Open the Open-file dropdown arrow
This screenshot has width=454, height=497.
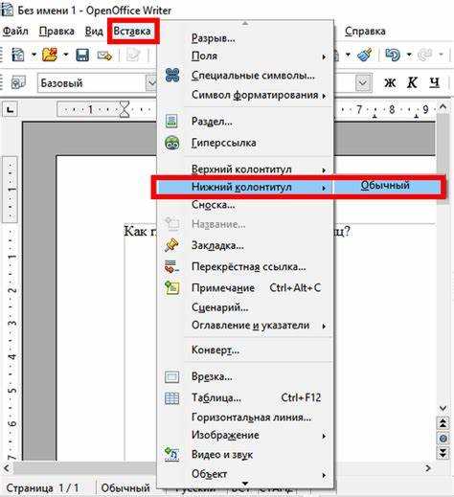66,55
